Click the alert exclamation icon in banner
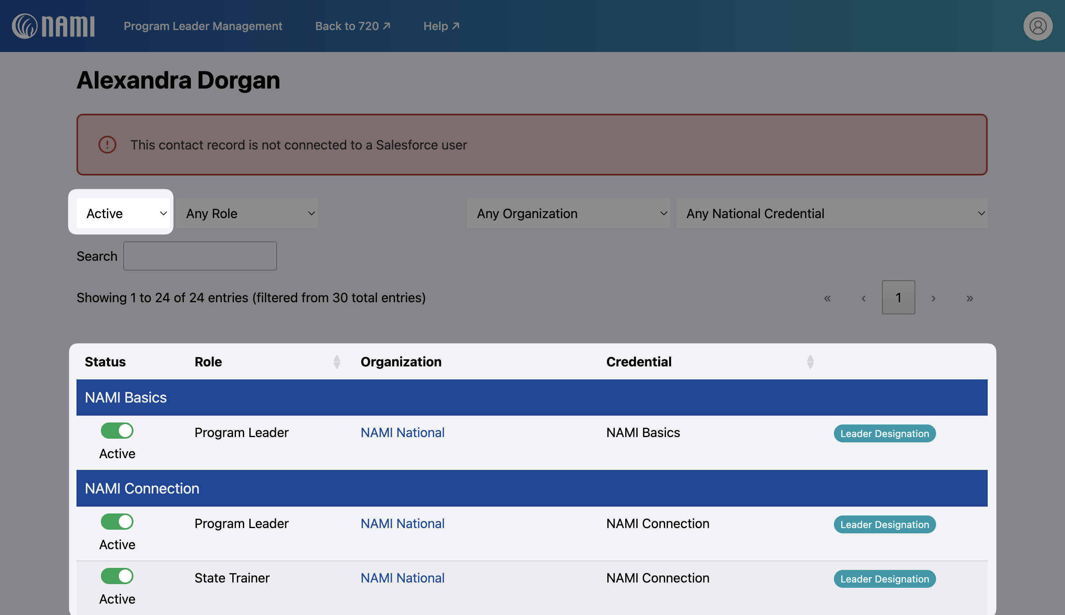This screenshot has width=1065, height=615. [107, 145]
